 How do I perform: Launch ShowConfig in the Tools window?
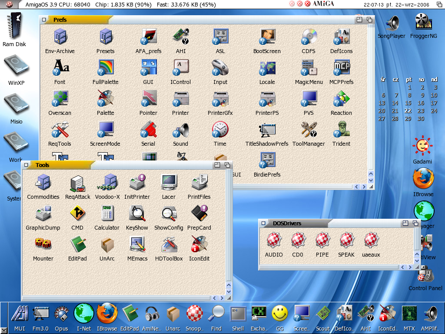pyautogui.click(x=169, y=214)
